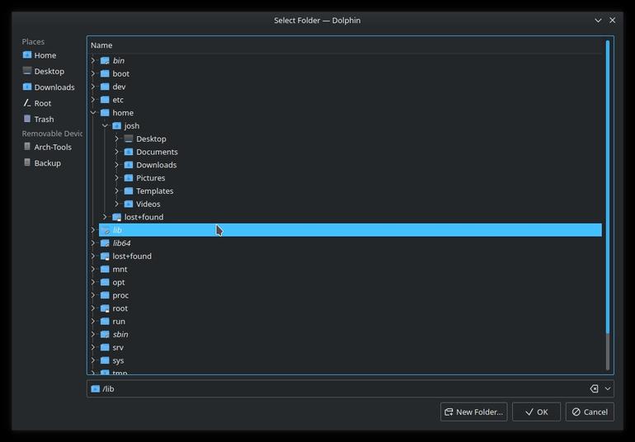Viewport: 635px width, 442px height.
Task: Collapse the home folder tree
Action: point(93,113)
